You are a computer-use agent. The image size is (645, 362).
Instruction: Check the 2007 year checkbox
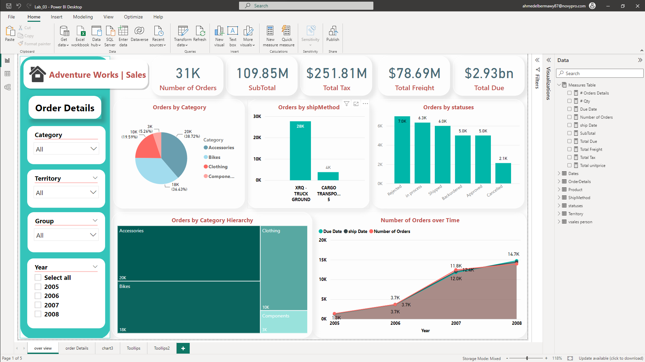coord(38,305)
